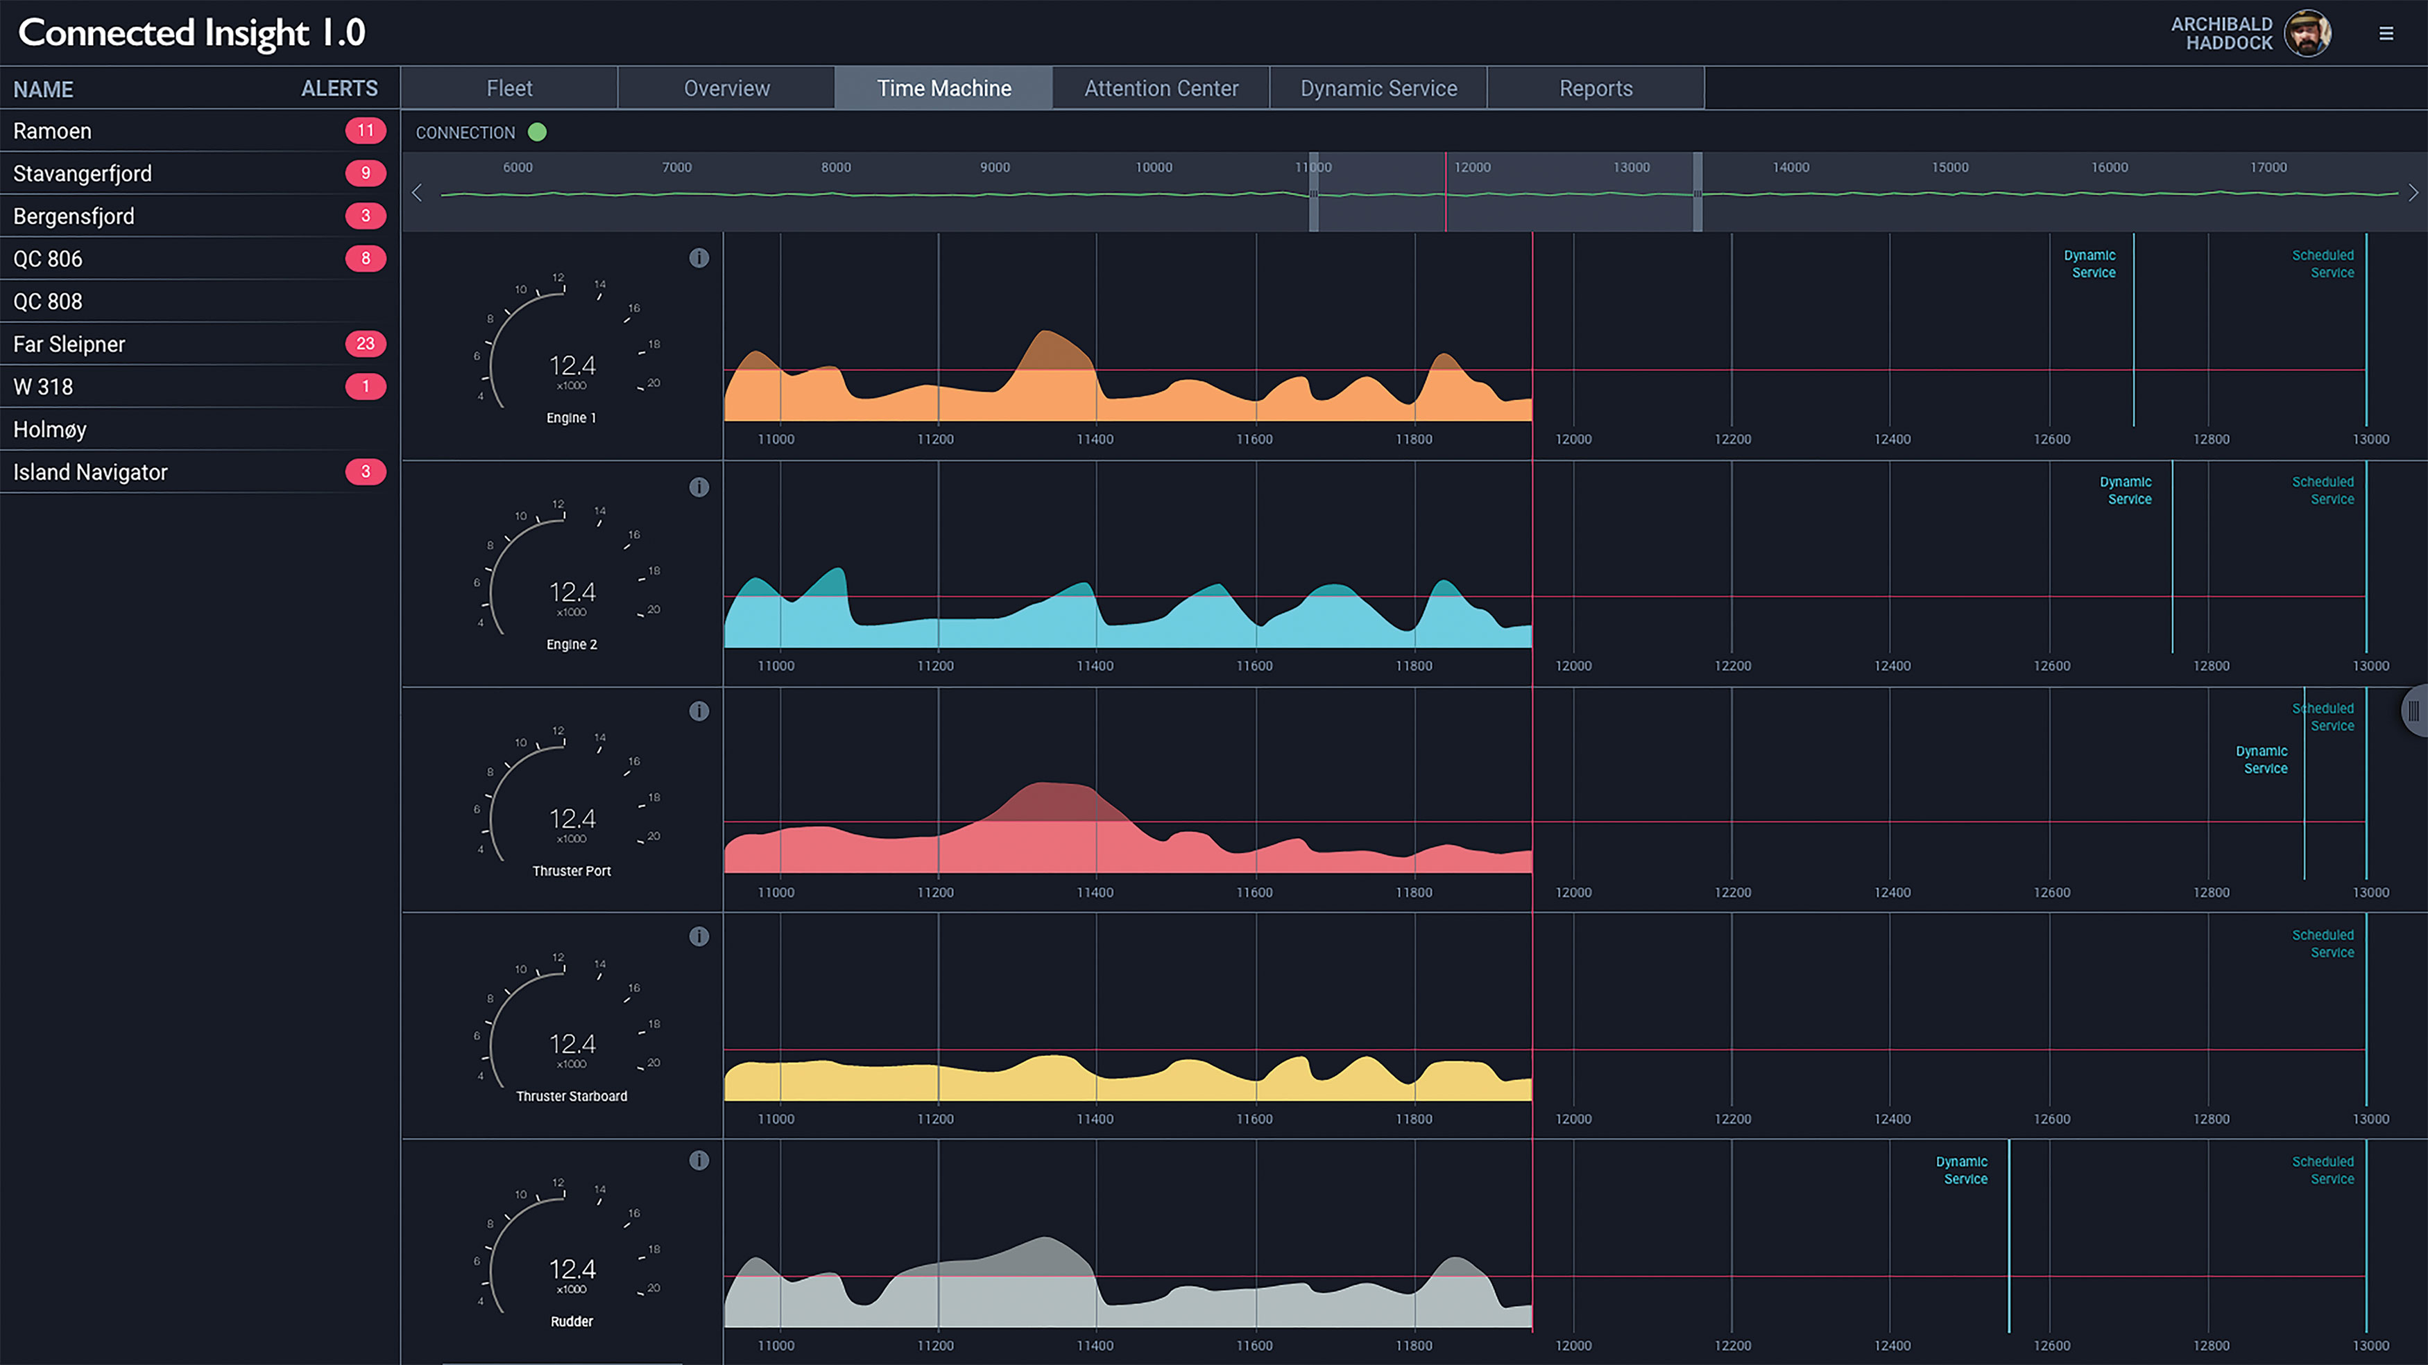This screenshot has width=2428, height=1365.
Task: View Rudder chart details via info icon
Action: pyautogui.click(x=699, y=1160)
